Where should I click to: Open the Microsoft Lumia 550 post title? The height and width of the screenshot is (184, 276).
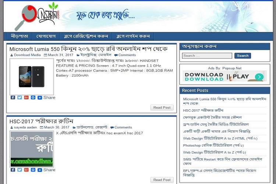pyautogui.click(x=88, y=49)
